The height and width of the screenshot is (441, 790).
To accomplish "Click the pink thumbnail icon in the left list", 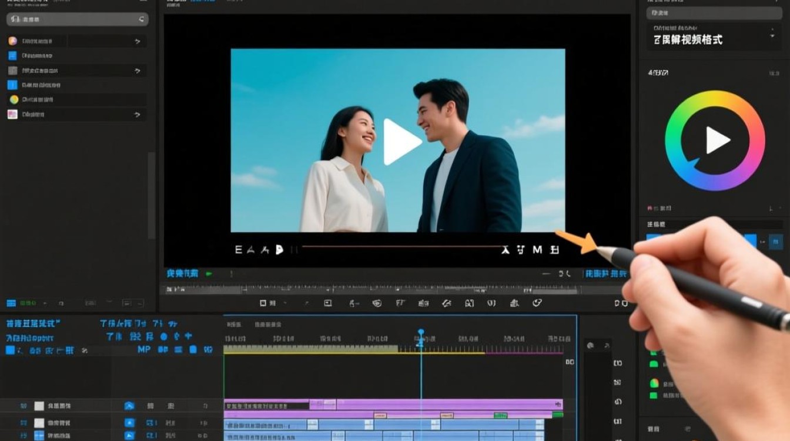I will (12, 114).
